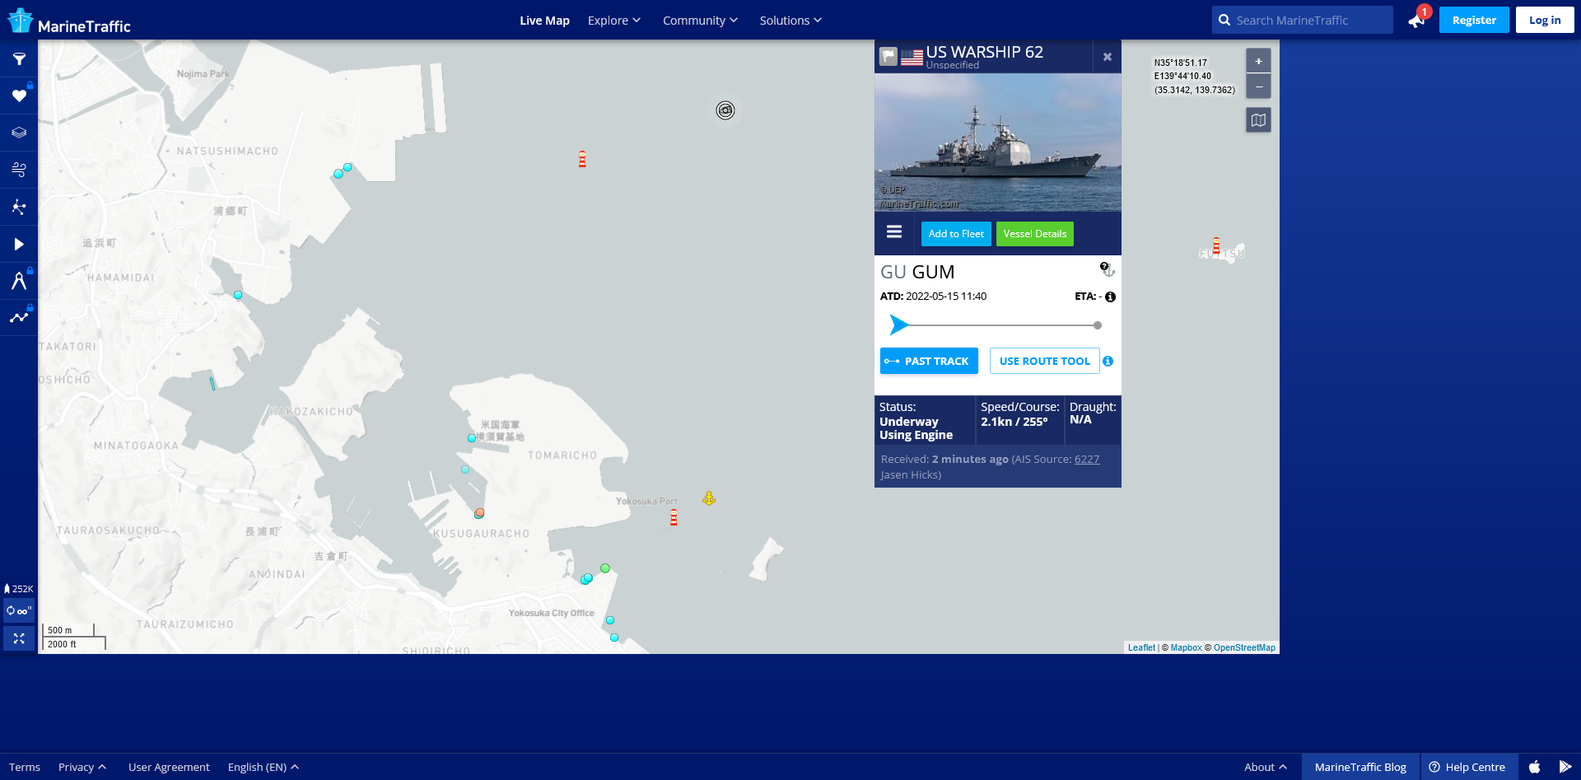Click the Log in button
Screen dimensions: 1581x780
1545,20
